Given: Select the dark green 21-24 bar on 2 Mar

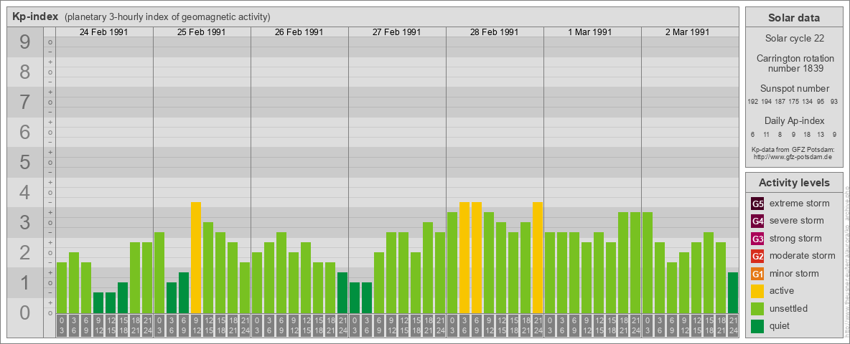Looking at the screenshot, I should tap(732, 293).
